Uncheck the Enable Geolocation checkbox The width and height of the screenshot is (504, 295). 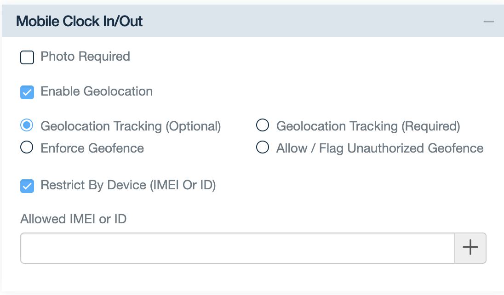[27, 92]
